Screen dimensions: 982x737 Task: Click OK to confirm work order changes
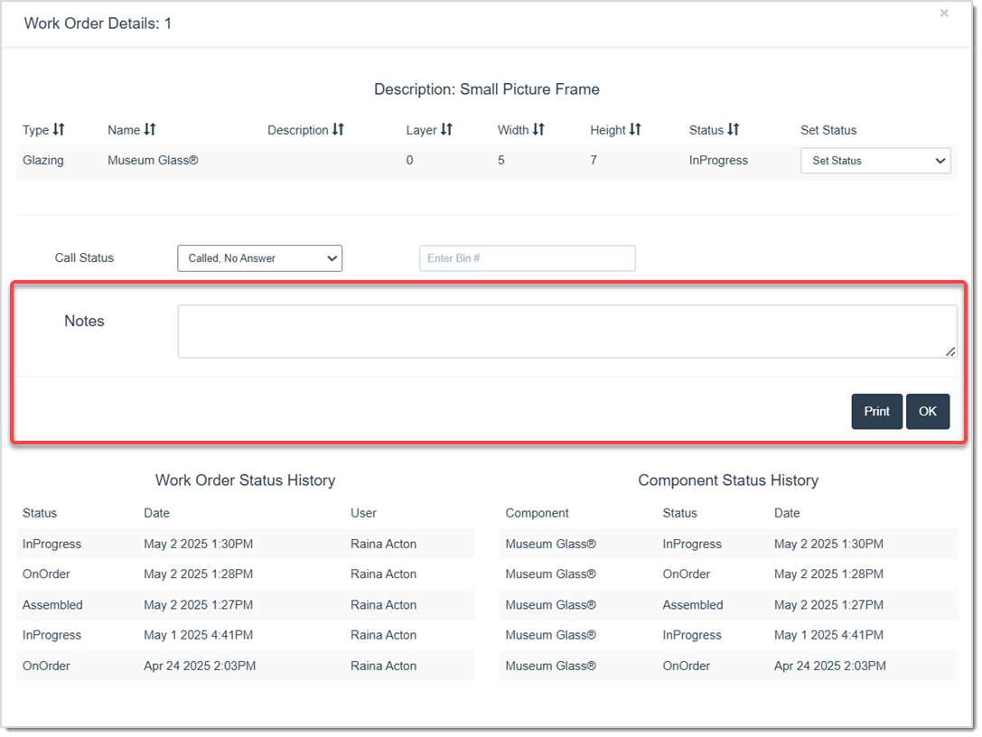(928, 411)
